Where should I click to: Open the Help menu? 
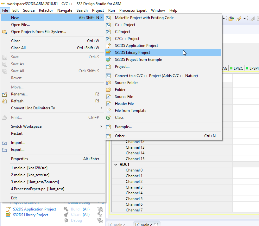point(173,10)
